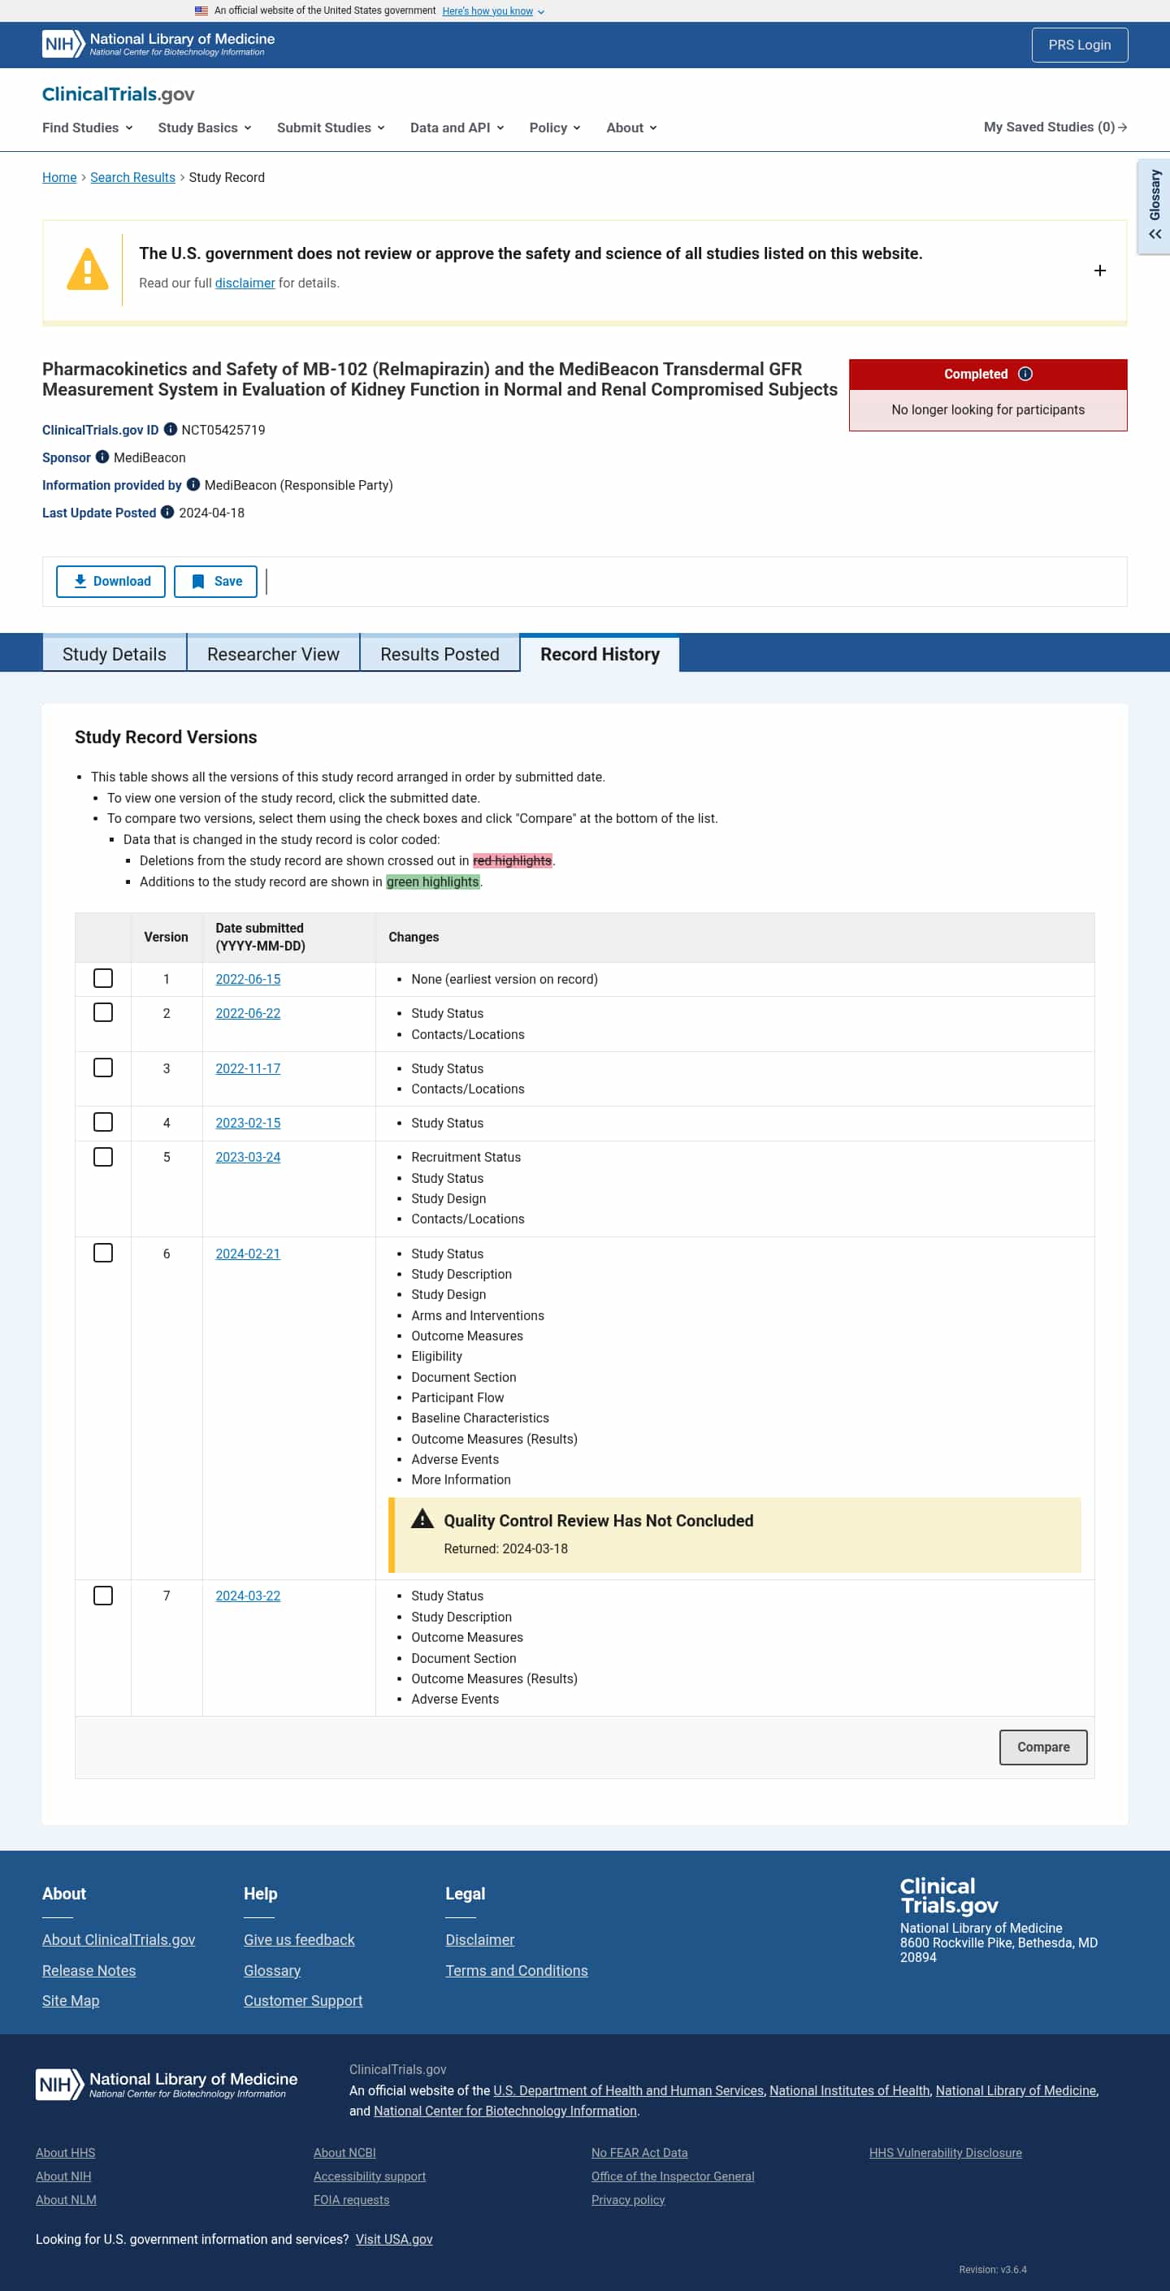The width and height of the screenshot is (1170, 2291).
Task: Open footer Disclaimer link
Action: tap(479, 1938)
